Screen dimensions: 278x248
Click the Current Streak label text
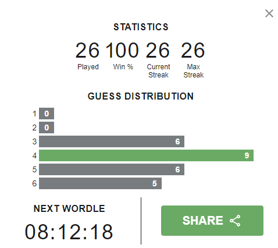[158, 71]
